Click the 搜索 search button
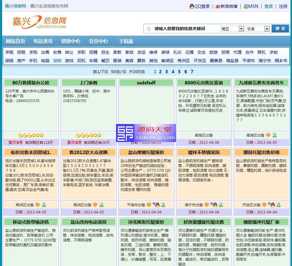This screenshot has height=266, width=292. (x=280, y=29)
